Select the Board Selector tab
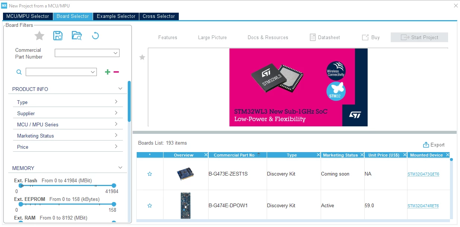 (x=73, y=16)
